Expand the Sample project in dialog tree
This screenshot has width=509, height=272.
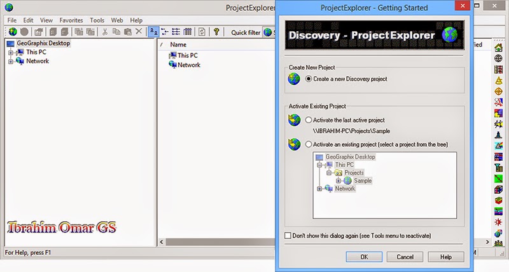click(338, 181)
